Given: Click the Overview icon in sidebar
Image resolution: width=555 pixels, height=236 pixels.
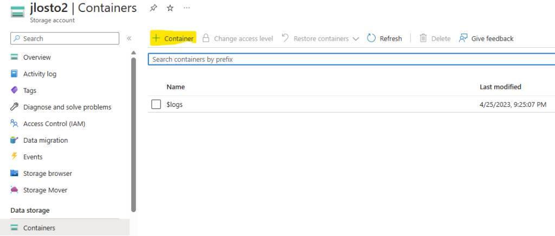Looking at the screenshot, I should coord(14,57).
